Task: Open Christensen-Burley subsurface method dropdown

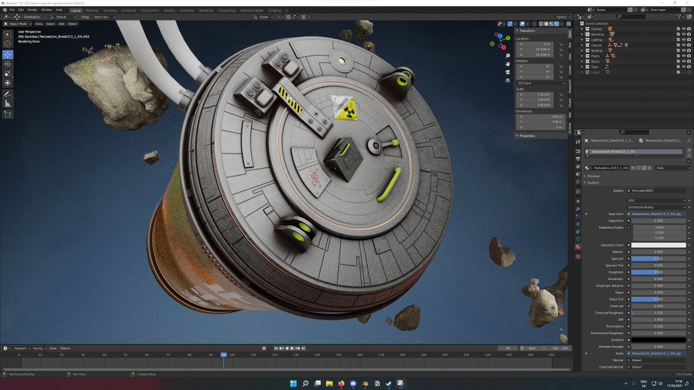Action: 656,207
